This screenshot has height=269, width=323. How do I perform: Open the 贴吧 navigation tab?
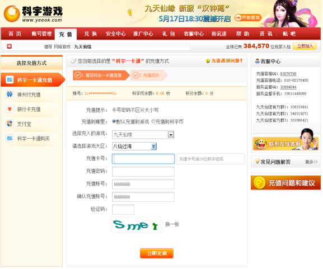click(289, 34)
